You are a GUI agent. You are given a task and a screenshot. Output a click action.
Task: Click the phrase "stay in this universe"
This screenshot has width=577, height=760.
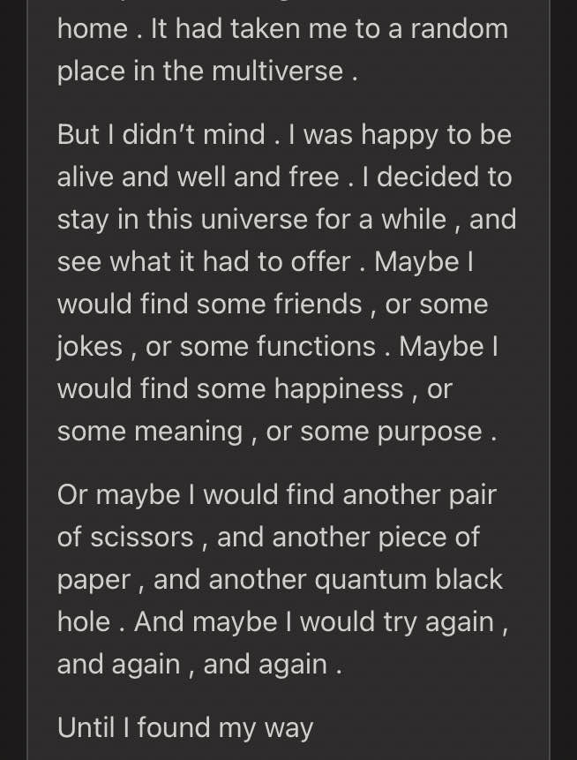click(182, 220)
